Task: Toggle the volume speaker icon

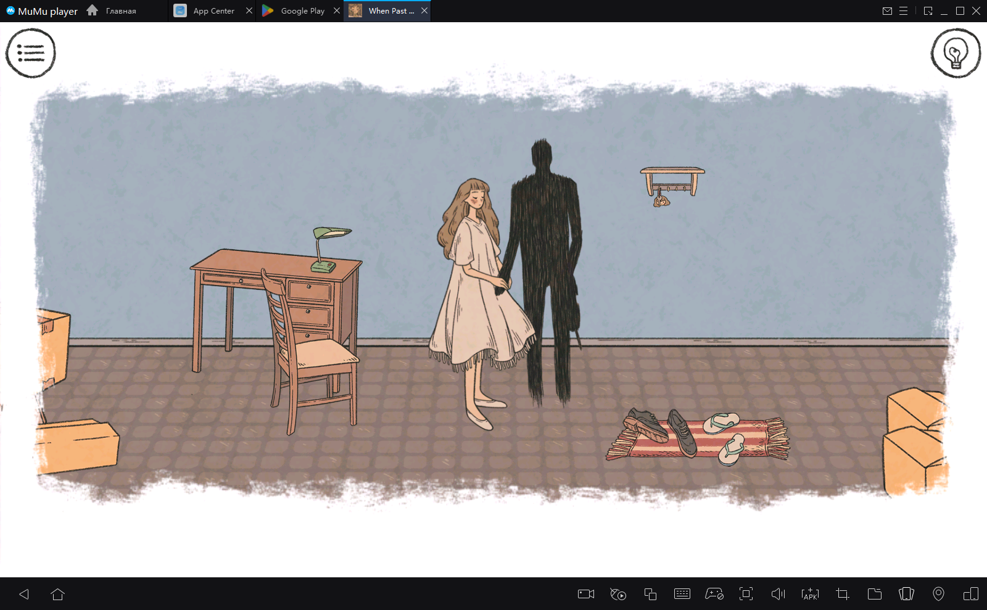Action: point(778,594)
